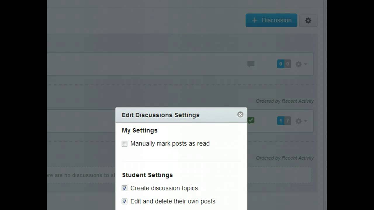This screenshot has width=374, height=210.
Task: Click the Edit Discussions Settings title
Action: click(160, 115)
